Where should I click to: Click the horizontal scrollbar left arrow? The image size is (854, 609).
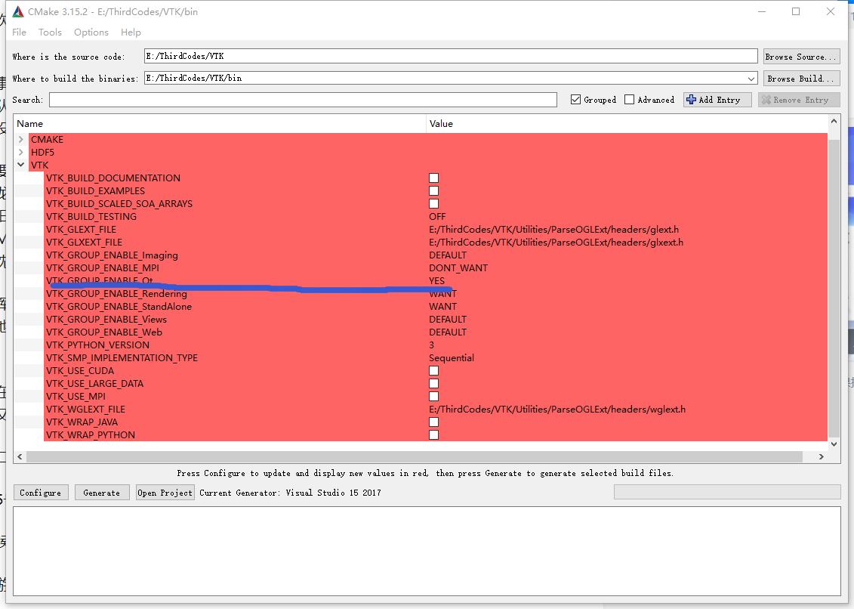tap(20, 456)
